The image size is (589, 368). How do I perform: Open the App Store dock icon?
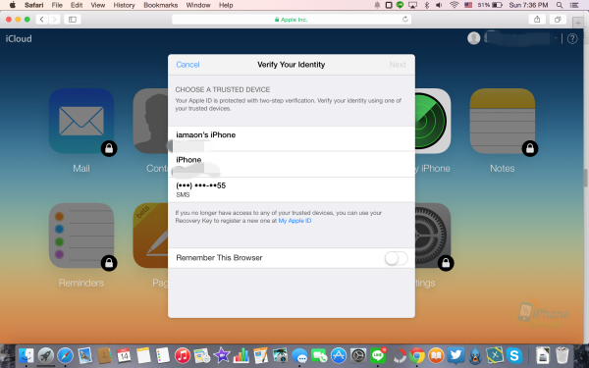pos(339,355)
